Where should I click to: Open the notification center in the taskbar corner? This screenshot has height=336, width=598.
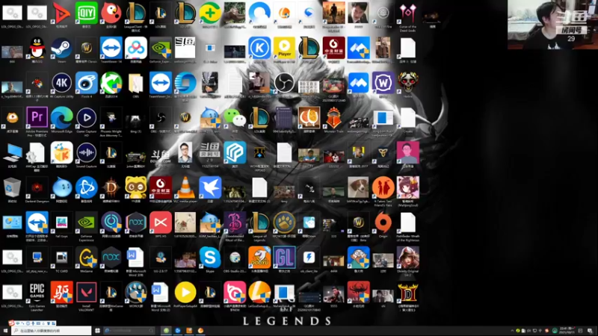point(590,330)
